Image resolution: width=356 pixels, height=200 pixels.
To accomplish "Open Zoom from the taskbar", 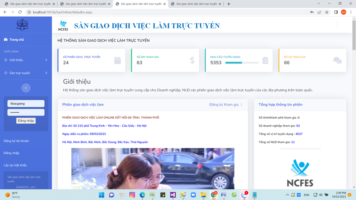I will (193, 195).
